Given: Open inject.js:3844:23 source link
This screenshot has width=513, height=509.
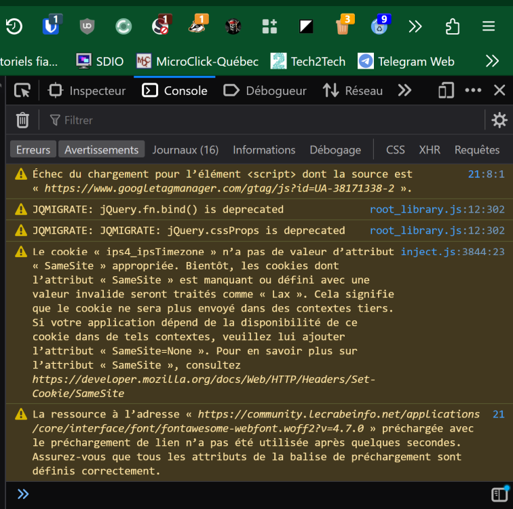Looking at the screenshot, I should [453, 252].
